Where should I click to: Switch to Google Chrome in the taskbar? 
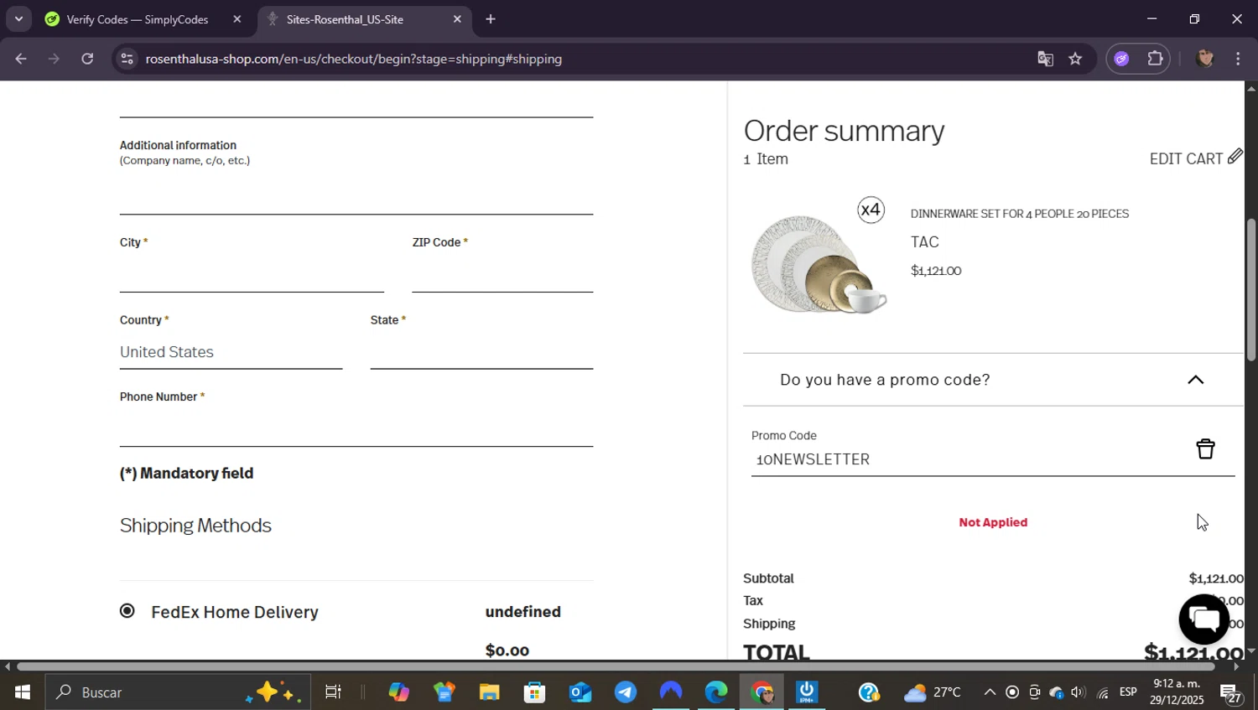762,692
